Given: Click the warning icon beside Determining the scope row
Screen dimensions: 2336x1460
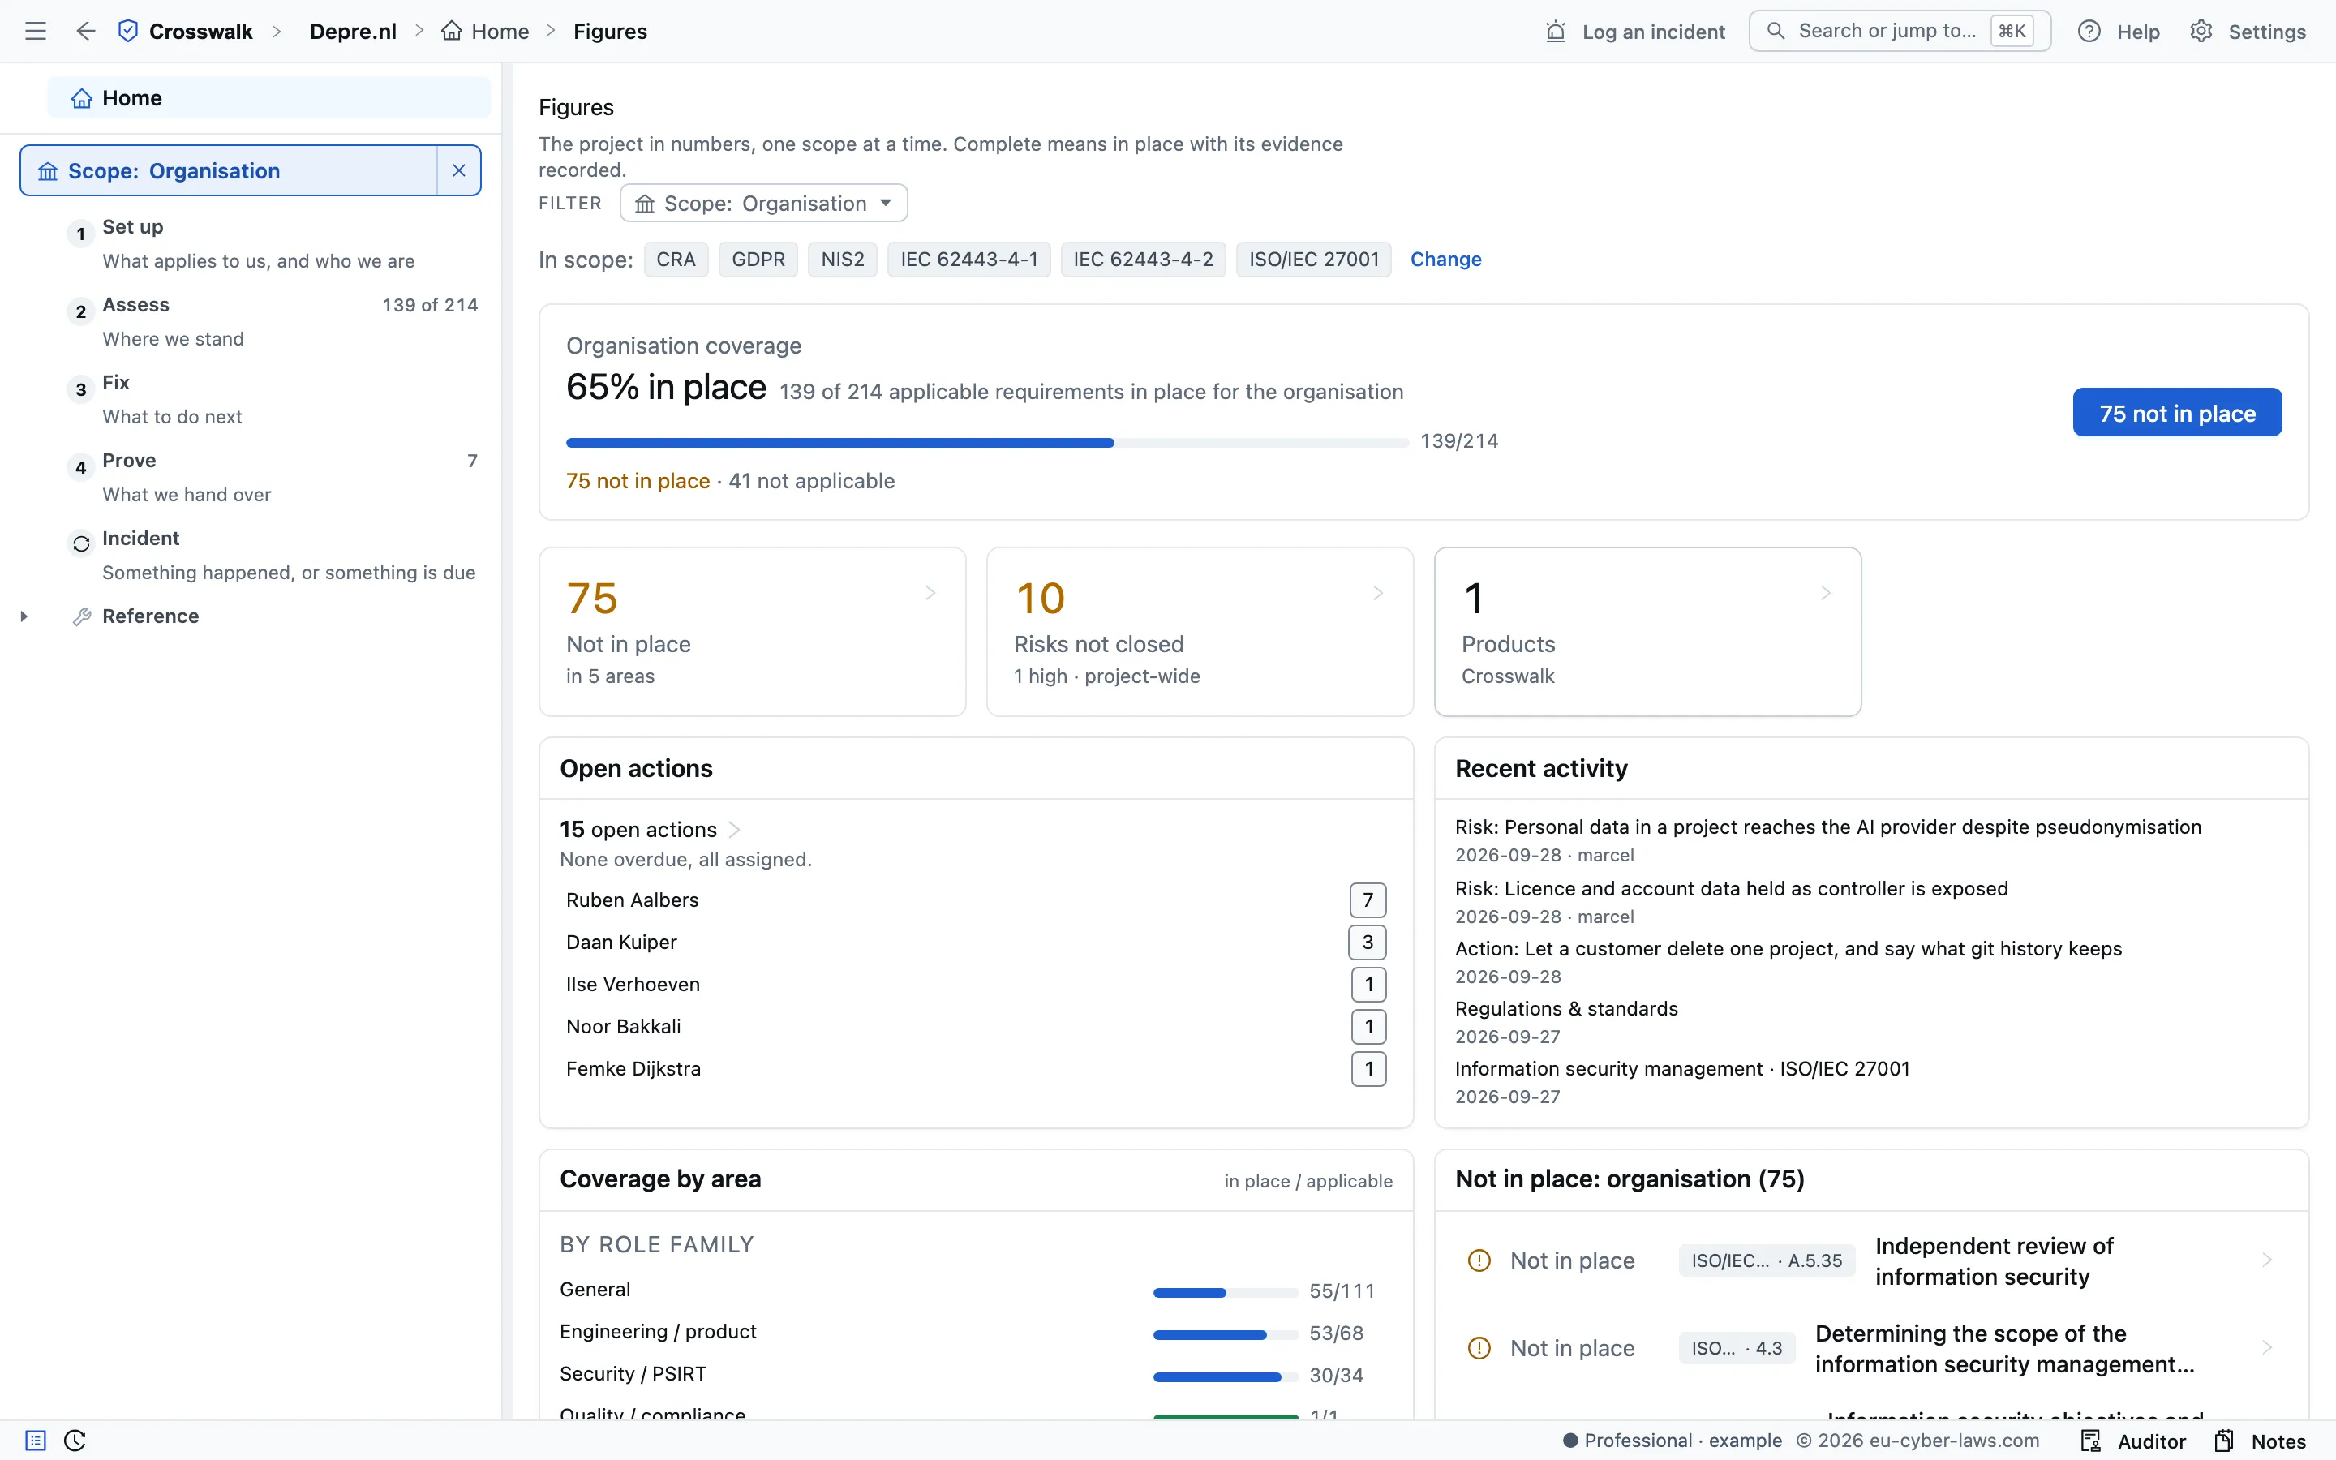Looking at the screenshot, I should (x=1479, y=1348).
